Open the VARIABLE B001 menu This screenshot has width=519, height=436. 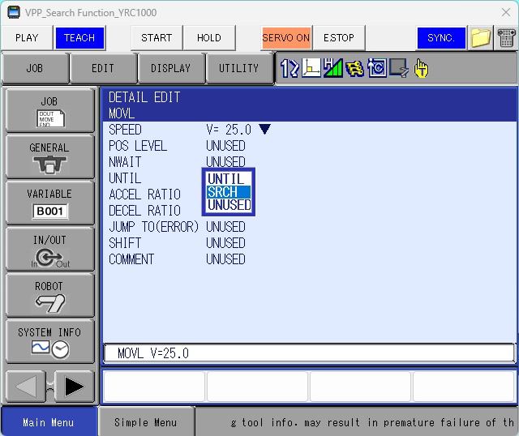point(49,203)
